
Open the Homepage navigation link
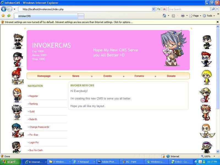pos(44,76)
